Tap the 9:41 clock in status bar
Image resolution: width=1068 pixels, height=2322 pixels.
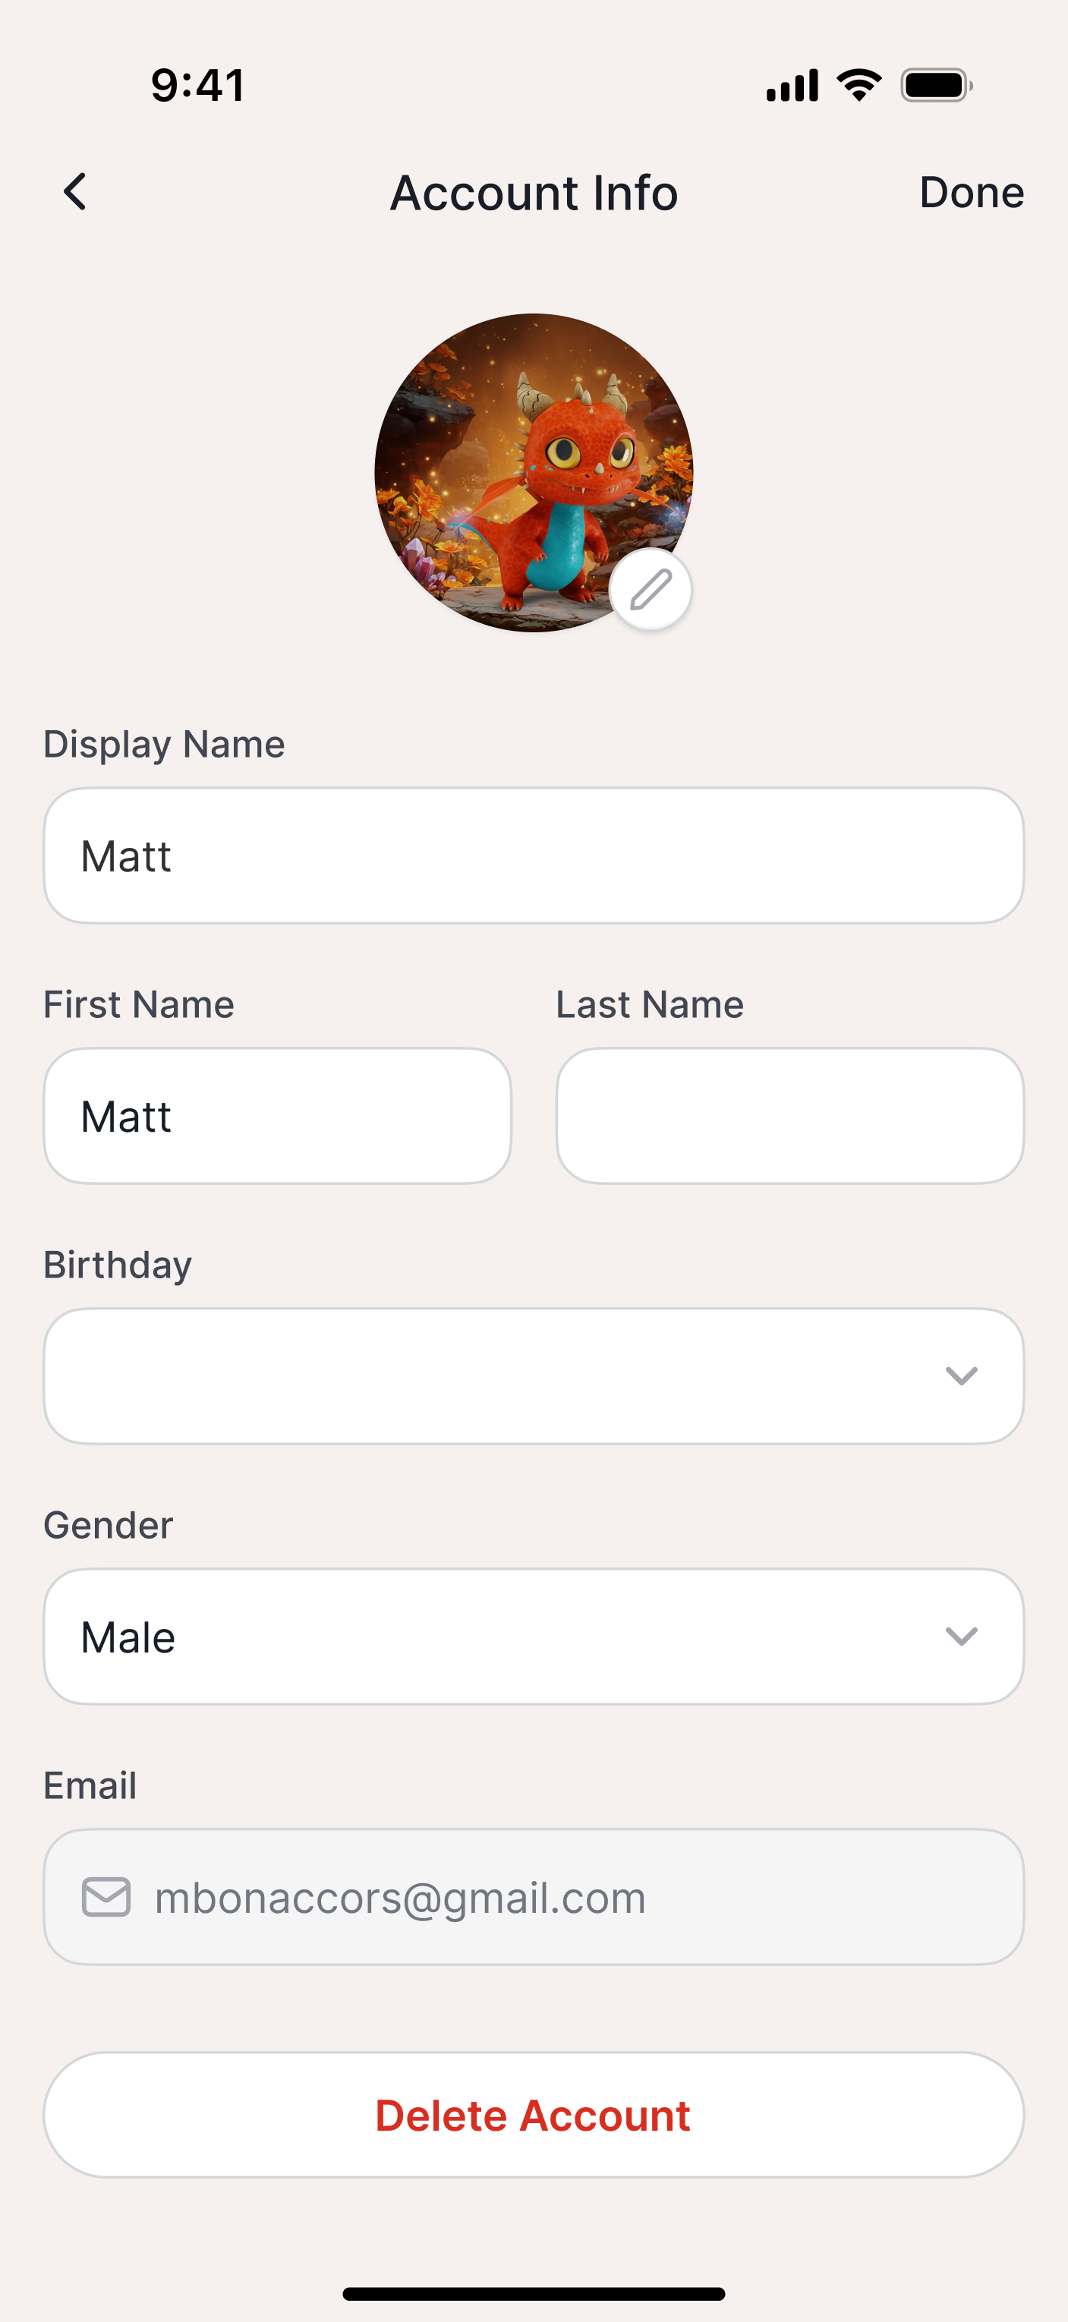click(198, 86)
